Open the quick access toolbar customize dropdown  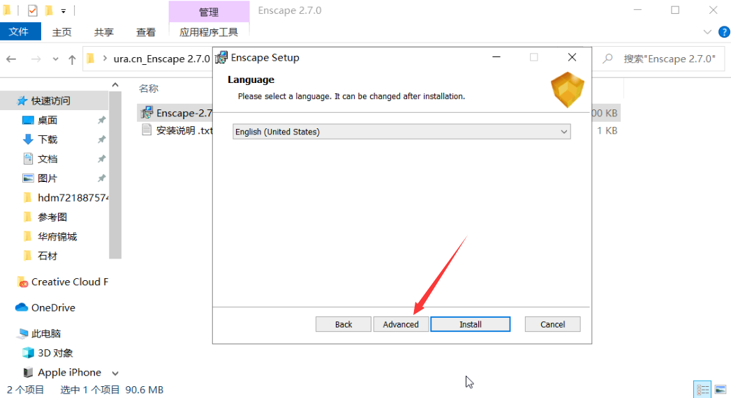[x=64, y=10]
